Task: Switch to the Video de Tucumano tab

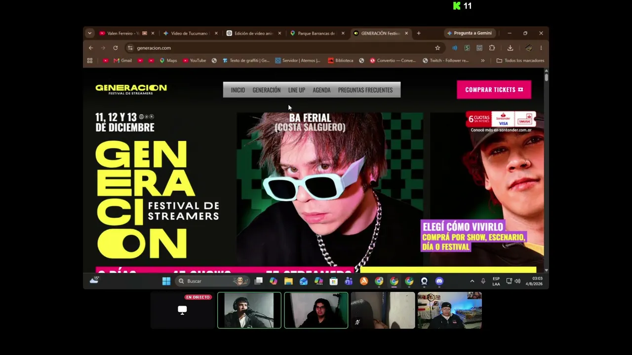Action: (190, 33)
